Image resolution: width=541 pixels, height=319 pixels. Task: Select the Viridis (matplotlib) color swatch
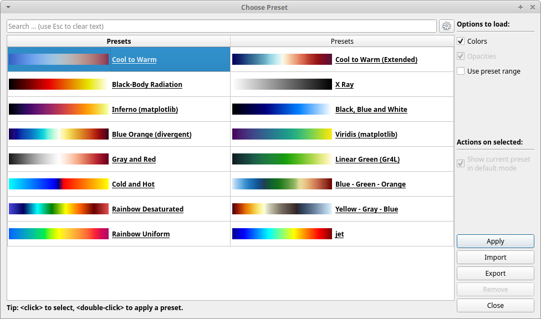(x=282, y=134)
